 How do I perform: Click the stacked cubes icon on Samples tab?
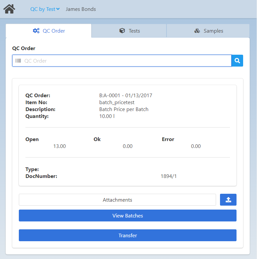[197, 31]
